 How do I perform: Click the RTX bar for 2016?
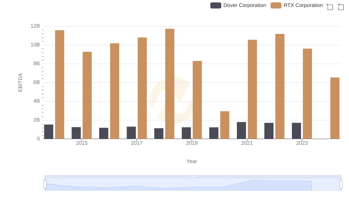tap(115, 91)
